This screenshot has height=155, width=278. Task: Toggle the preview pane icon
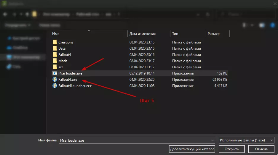262,25
